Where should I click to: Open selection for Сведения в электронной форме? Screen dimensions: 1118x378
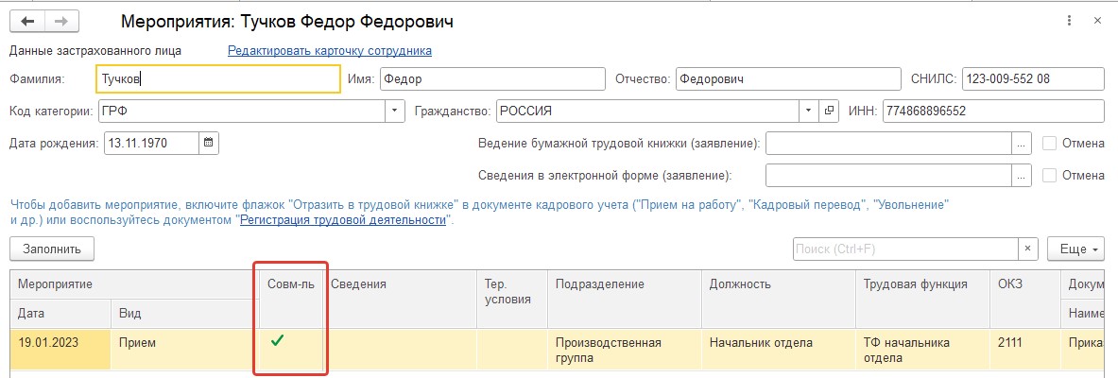tap(1021, 176)
